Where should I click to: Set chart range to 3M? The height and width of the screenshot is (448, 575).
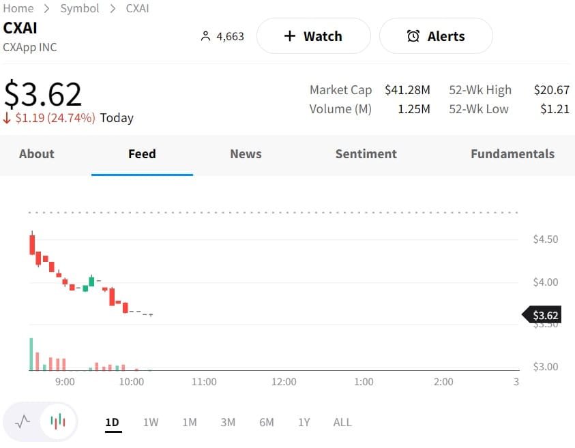228,422
